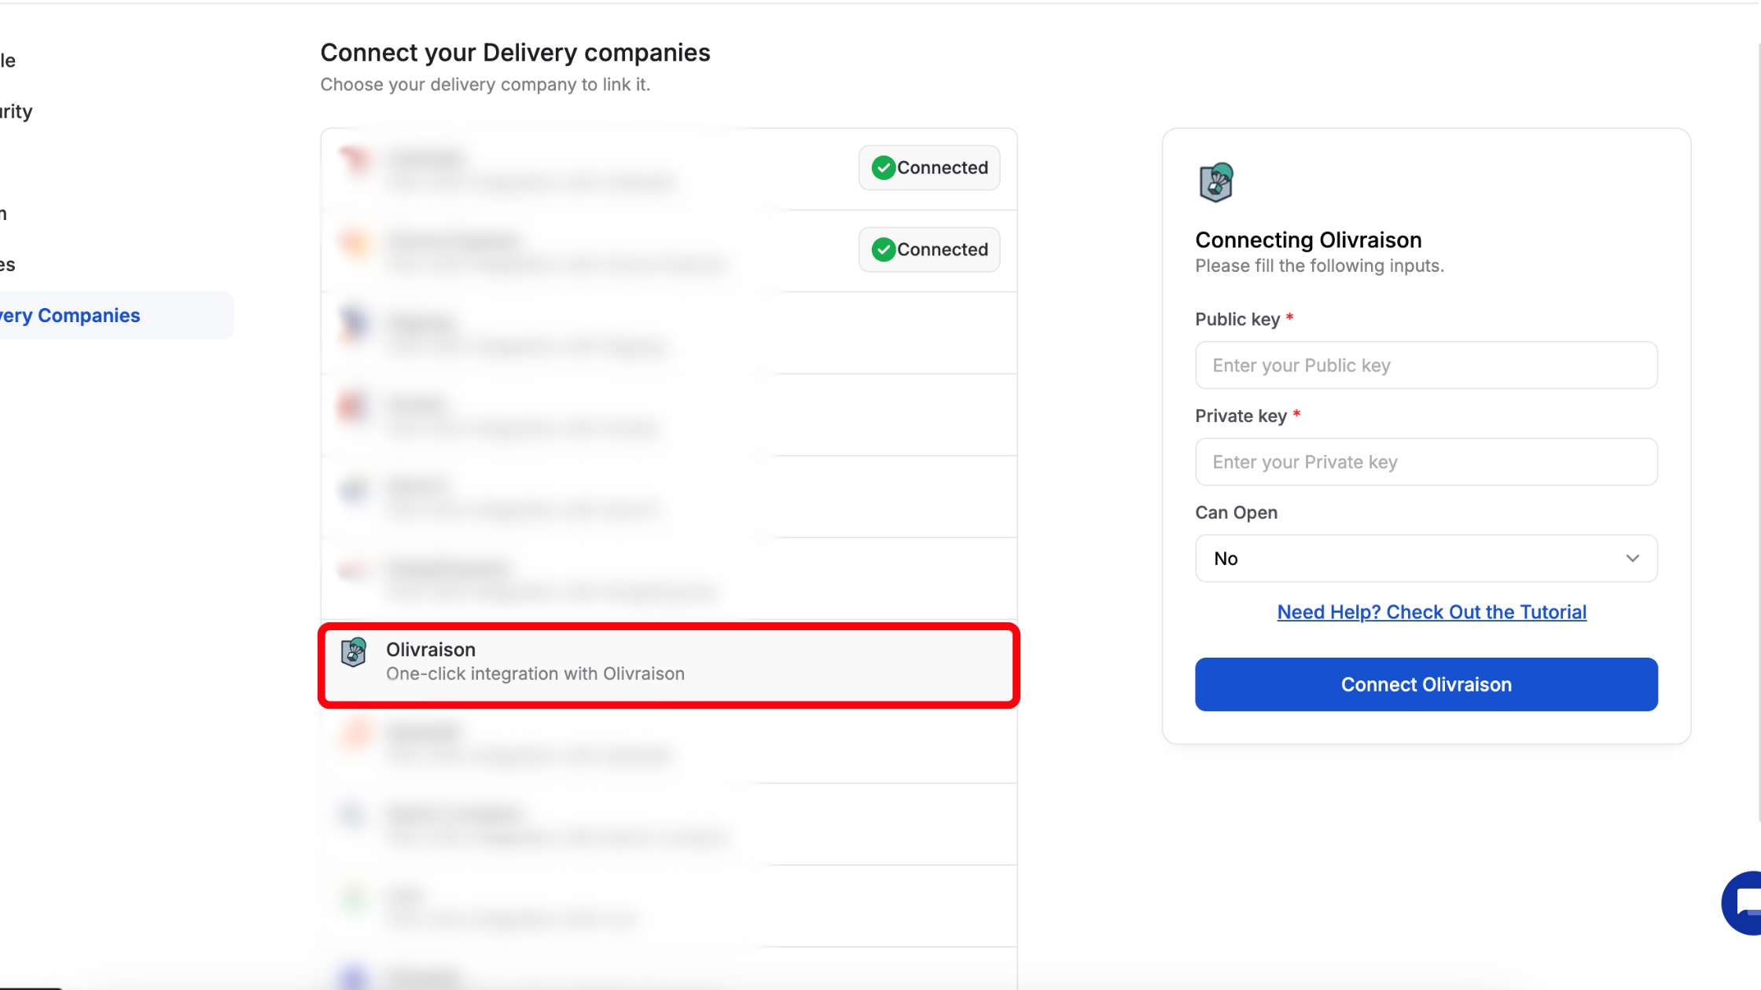Screen dimensions: 1761x990
Task: Click the first Connected status badge
Action: tap(928, 167)
